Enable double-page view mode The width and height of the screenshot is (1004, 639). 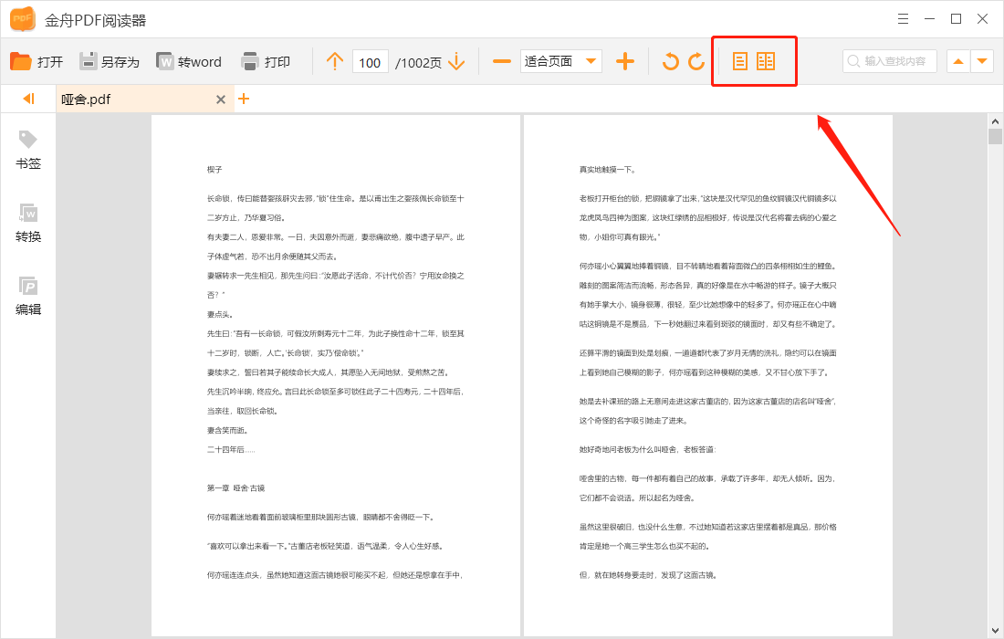767,61
